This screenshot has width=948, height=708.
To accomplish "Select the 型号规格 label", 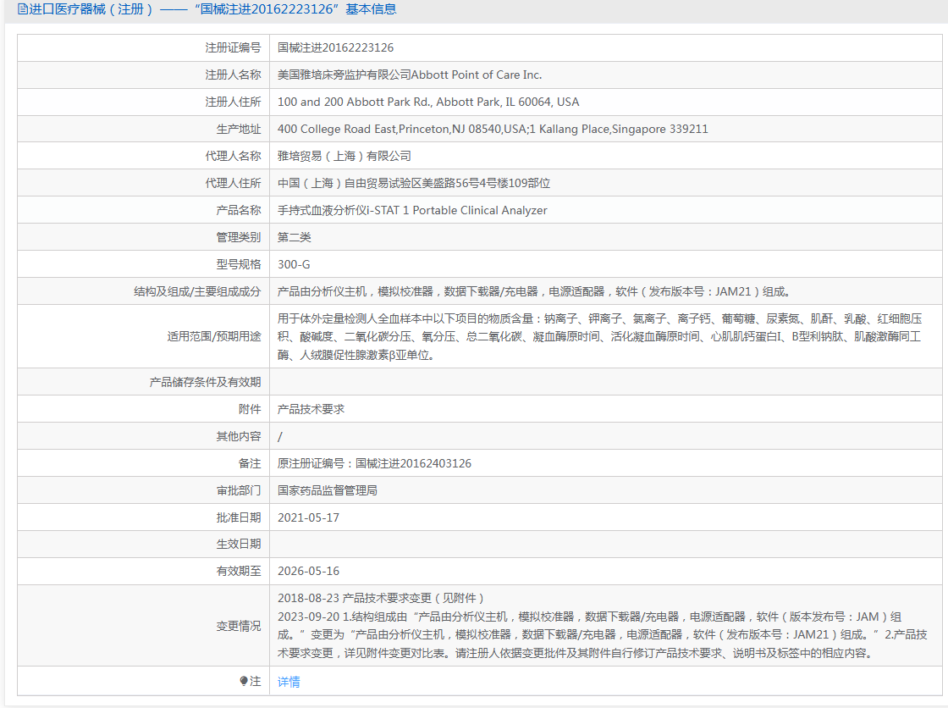I will tap(239, 264).
